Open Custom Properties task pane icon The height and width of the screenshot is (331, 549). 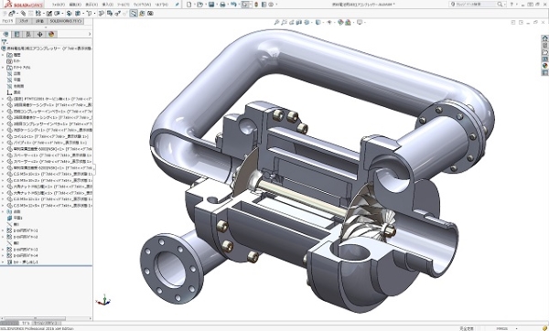point(544,73)
